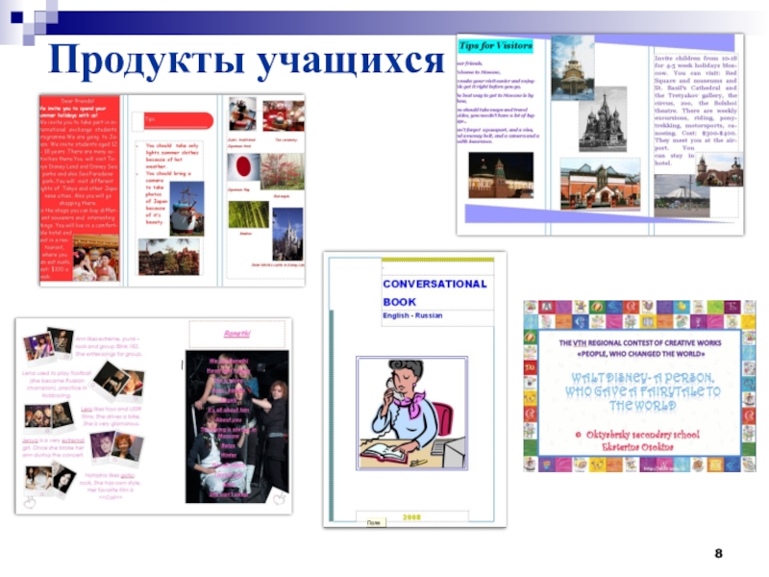Click the Japanese flag picture

(x=244, y=166)
